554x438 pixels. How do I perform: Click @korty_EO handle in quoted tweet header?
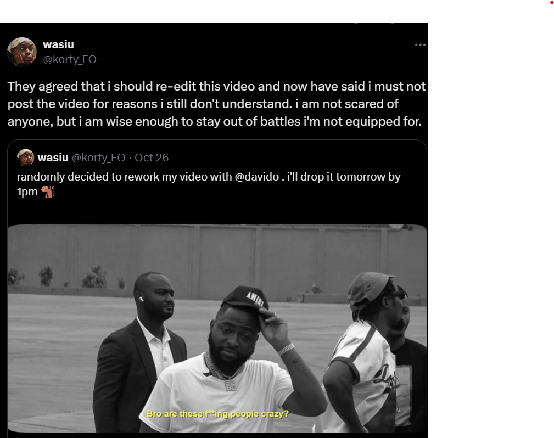tap(99, 158)
